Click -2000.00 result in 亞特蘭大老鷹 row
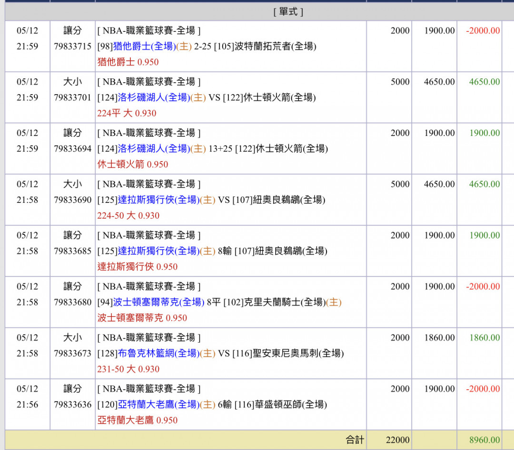Viewport: 514px width, 450px height. (483, 389)
